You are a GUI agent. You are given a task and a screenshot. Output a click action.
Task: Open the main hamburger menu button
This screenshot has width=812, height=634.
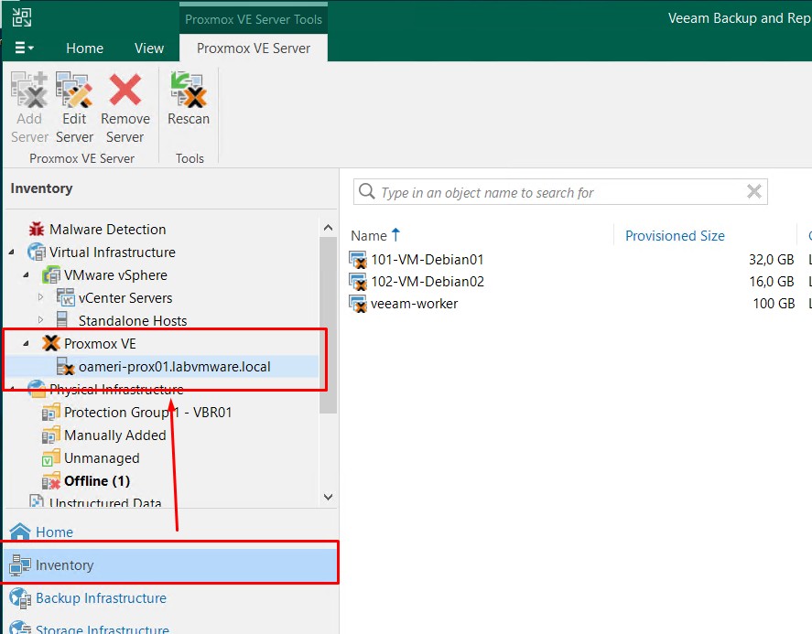pyautogui.click(x=24, y=48)
